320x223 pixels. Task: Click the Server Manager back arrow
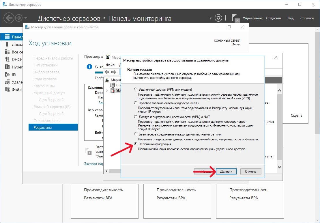[x=9, y=18]
